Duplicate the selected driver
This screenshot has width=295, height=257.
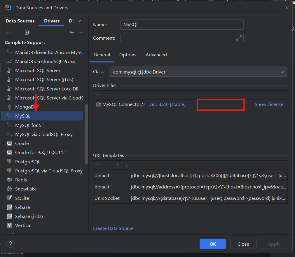click(x=27, y=32)
